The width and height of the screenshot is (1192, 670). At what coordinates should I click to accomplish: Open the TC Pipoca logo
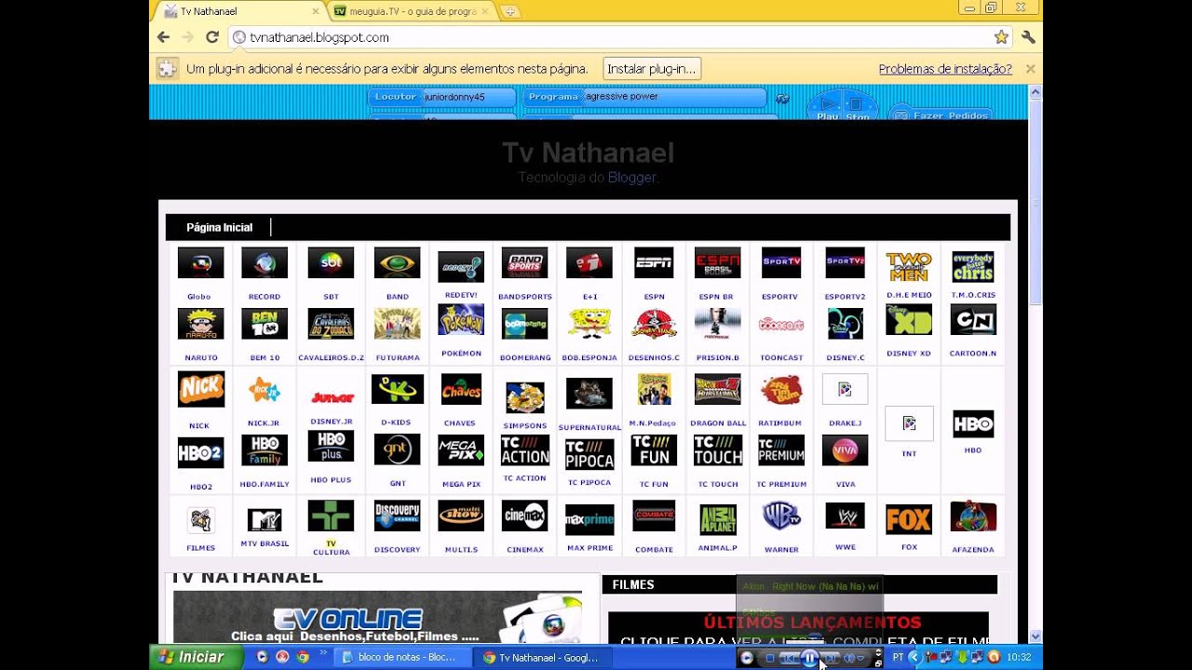coord(589,454)
